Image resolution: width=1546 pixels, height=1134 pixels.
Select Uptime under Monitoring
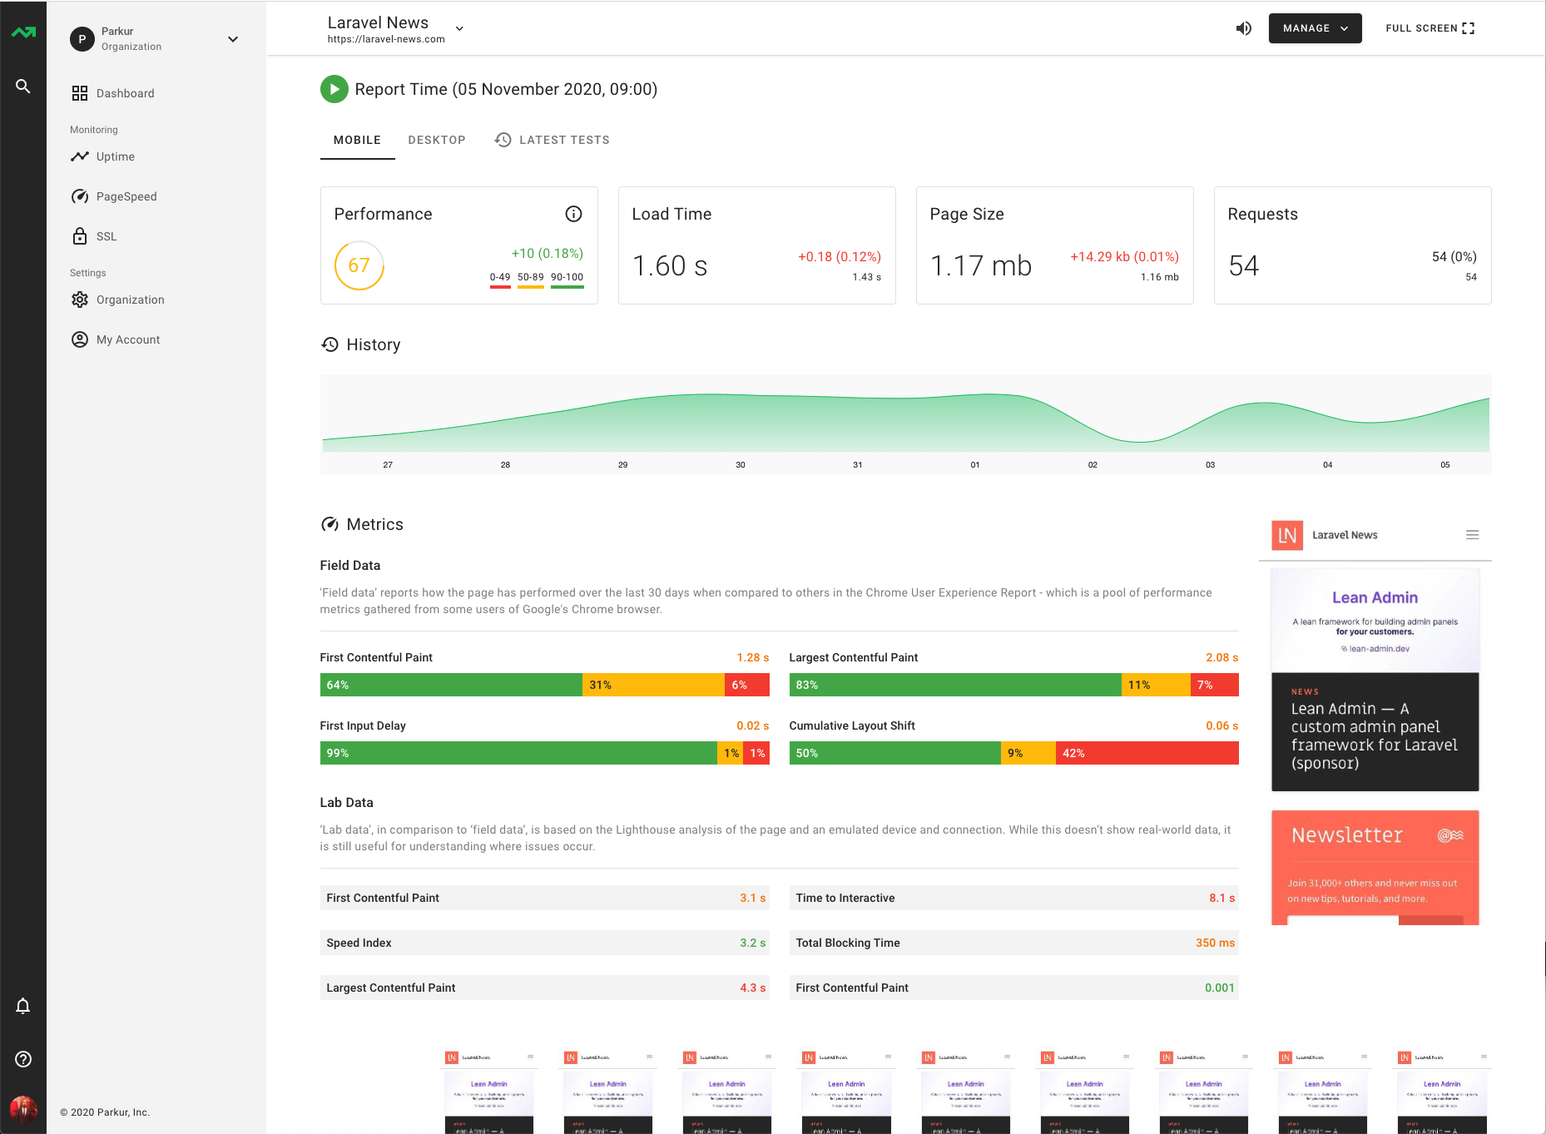point(114,156)
